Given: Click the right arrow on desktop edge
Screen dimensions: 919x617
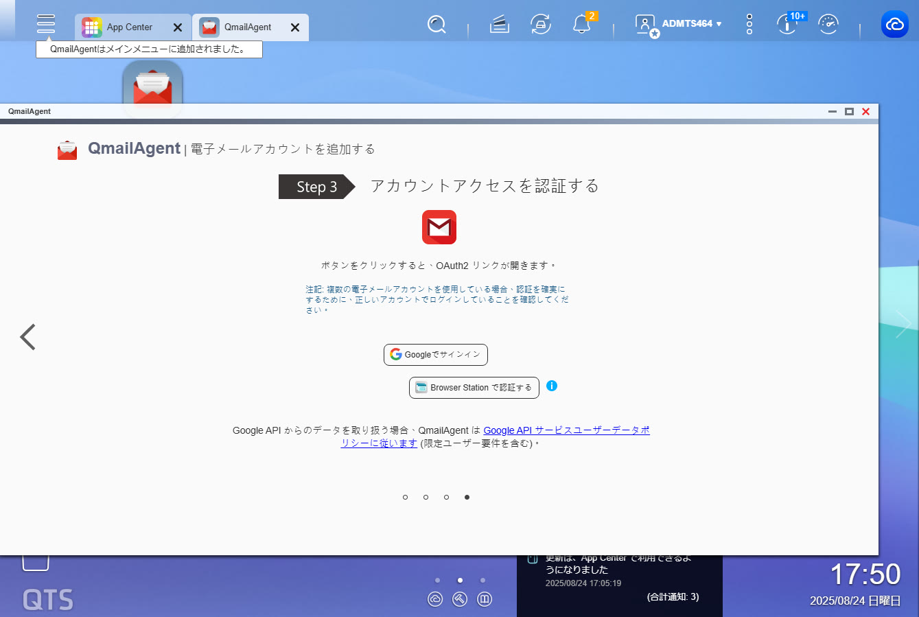Looking at the screenshot, I should 903,324.
